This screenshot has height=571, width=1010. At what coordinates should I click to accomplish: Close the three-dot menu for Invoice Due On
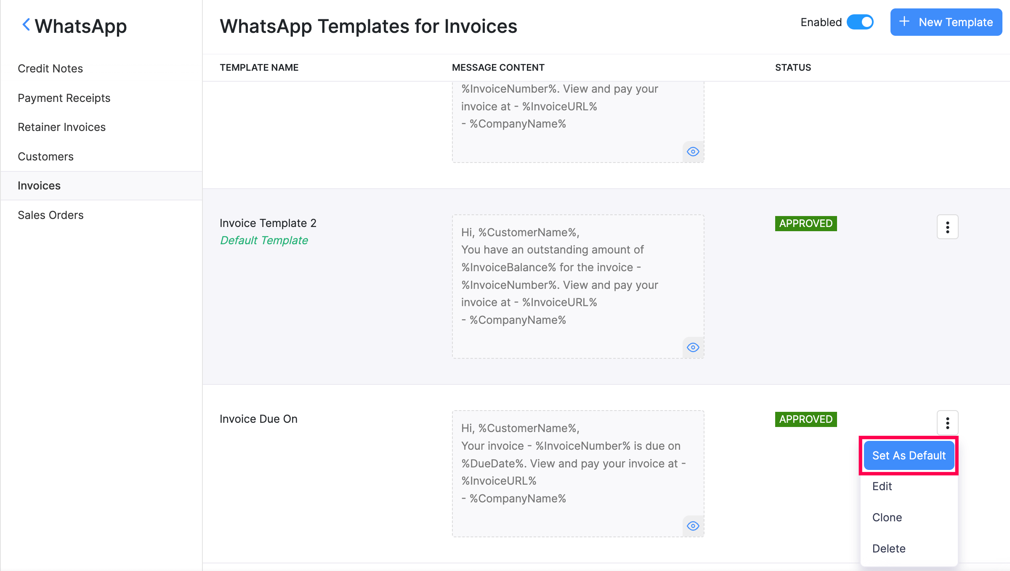(947, 423)
